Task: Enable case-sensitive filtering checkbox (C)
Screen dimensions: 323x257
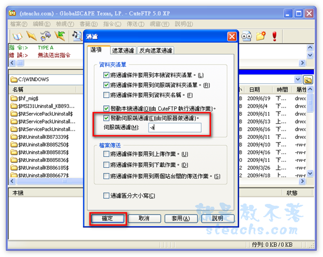Action: (x=106, y=195)
